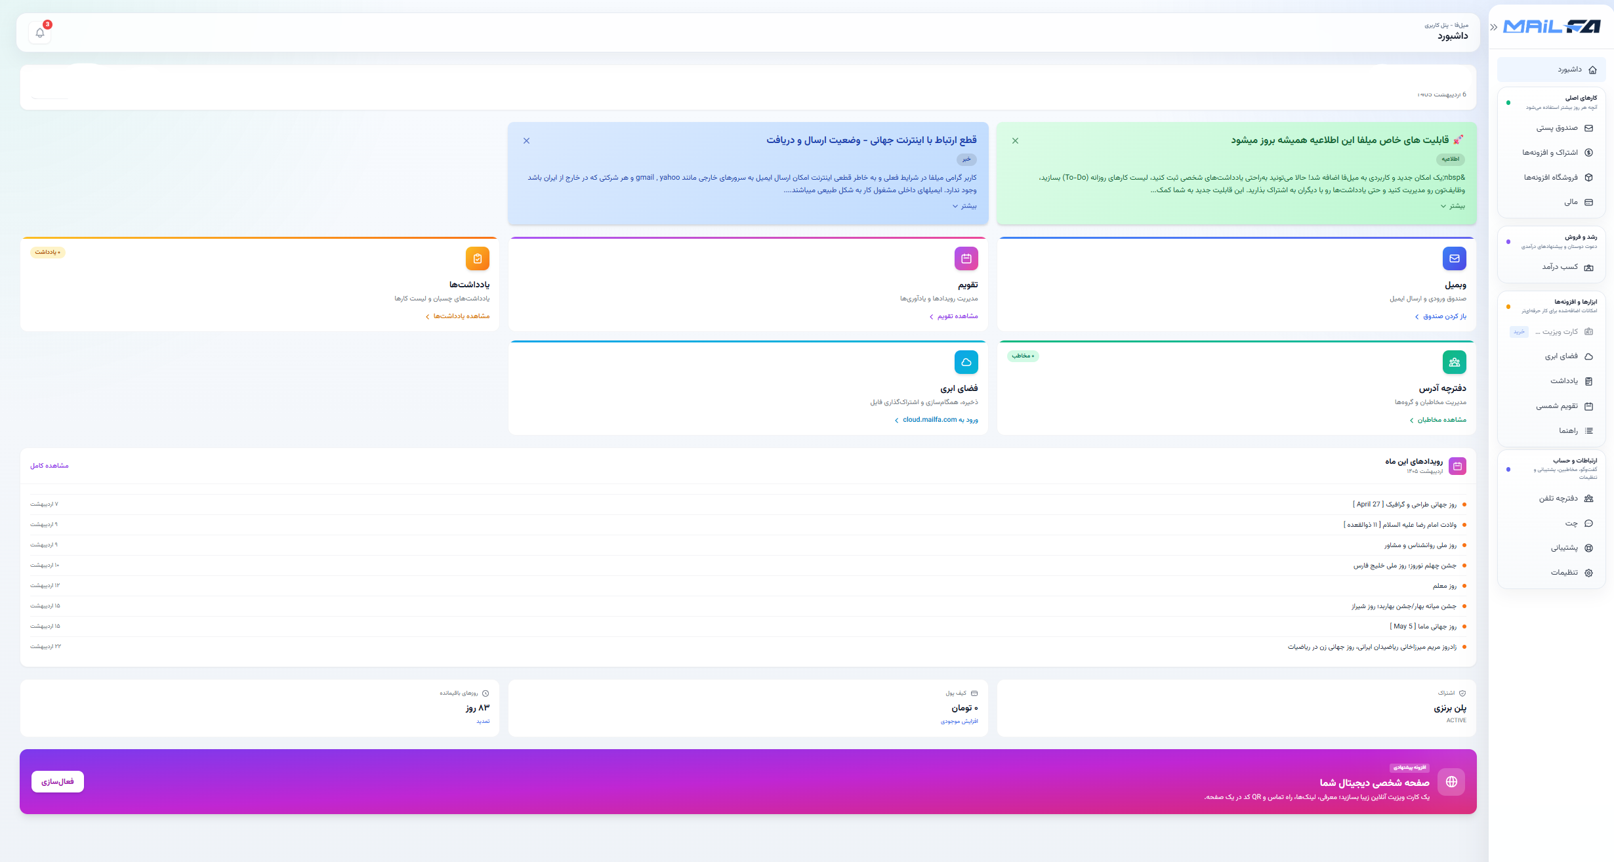Click the chat bubble icon for چت
The height and width of the screenshot is (862, 1614).
1588,523
